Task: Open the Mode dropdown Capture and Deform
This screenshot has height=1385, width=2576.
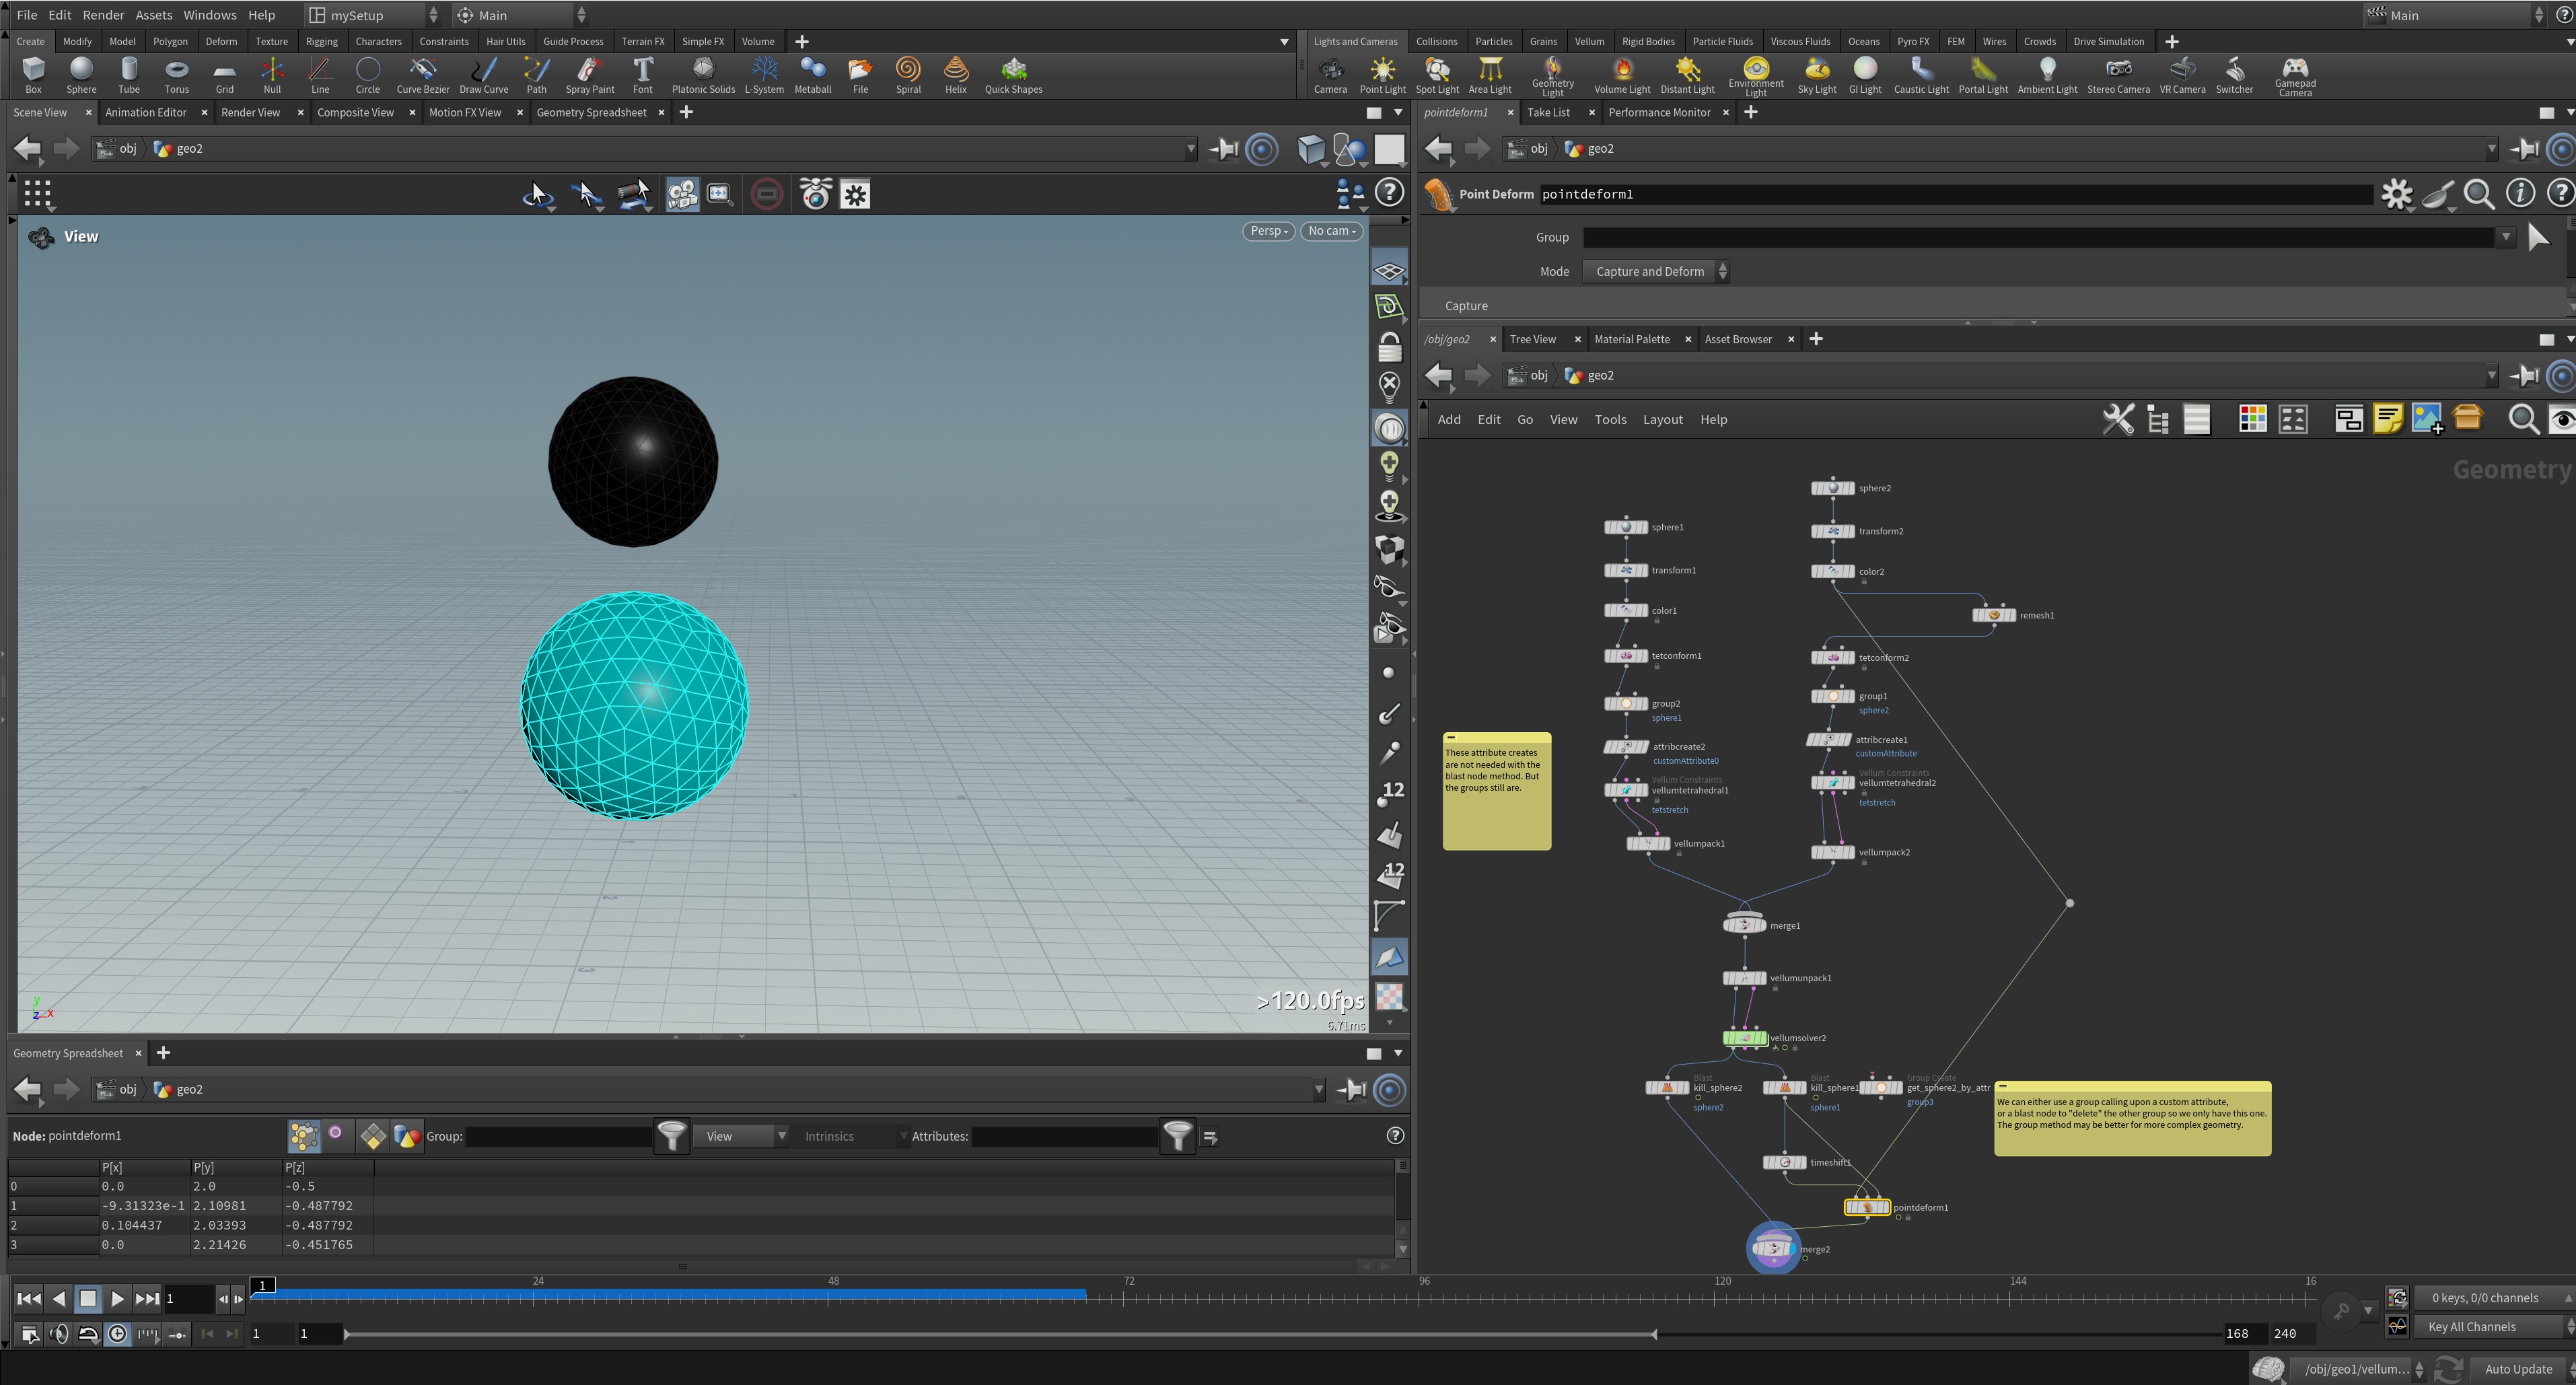Action: pyautogui.click(x=1655, y=272)
